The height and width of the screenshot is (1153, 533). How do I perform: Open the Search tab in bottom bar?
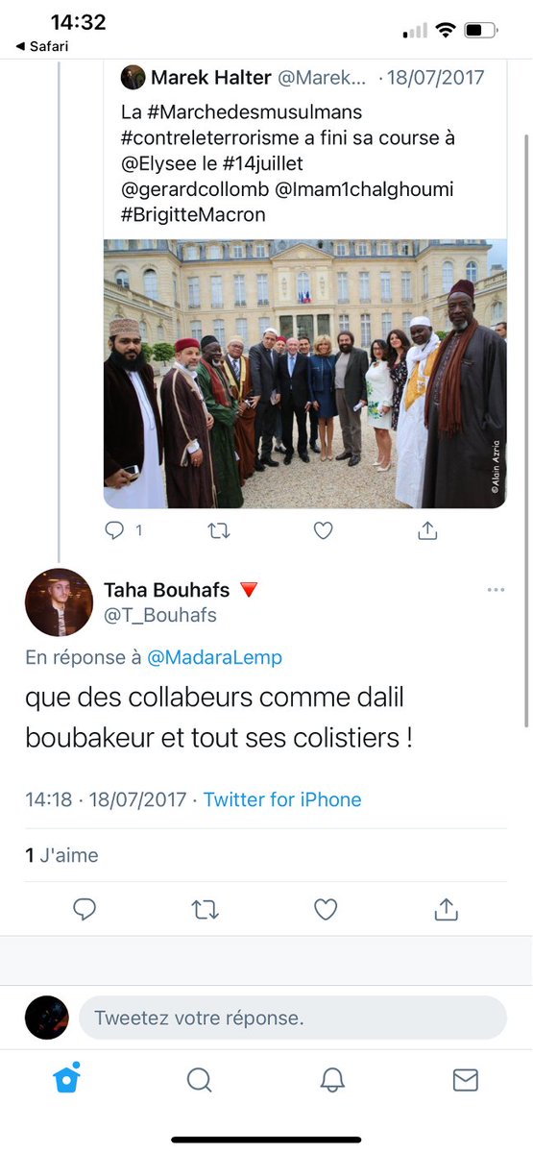[x=199, y=1081]
